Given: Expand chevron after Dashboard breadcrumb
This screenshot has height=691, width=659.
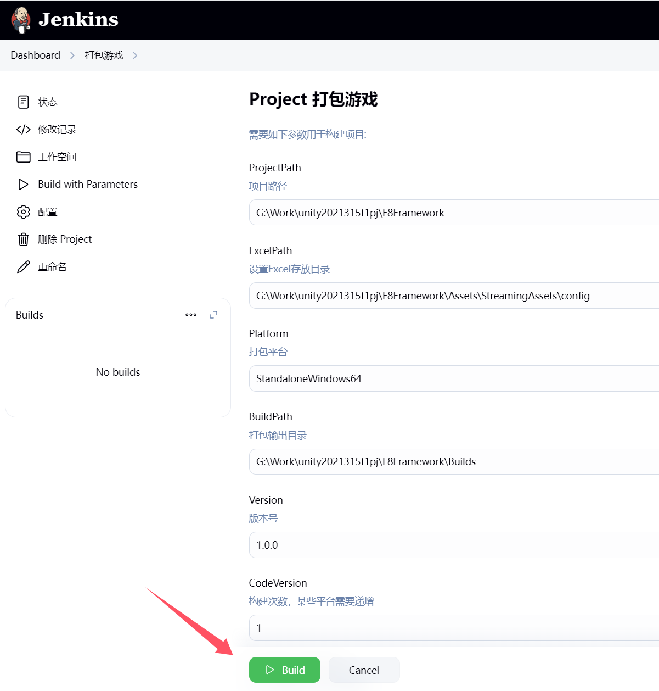Looking at the screenshot, I should coord(72,55).
